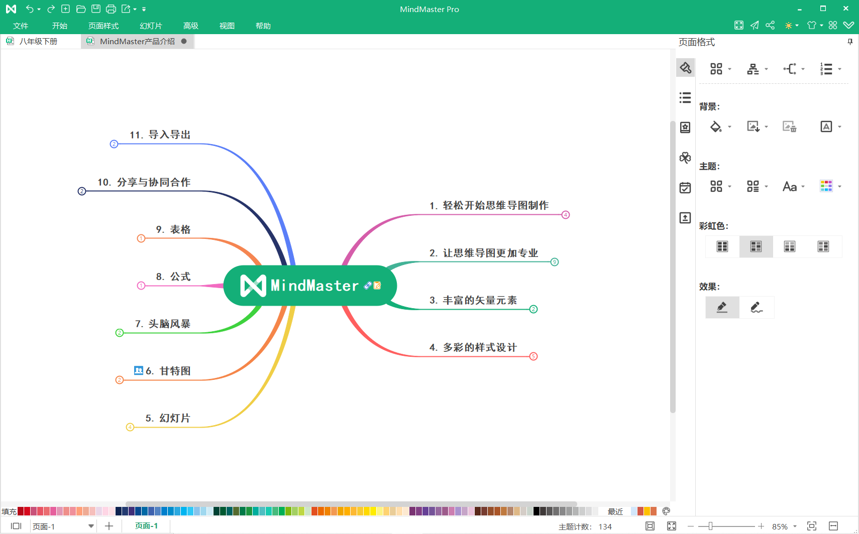
Task: Open the upload arrow sidebar tab
Action: pyautogui.click(x=685, y=218)
